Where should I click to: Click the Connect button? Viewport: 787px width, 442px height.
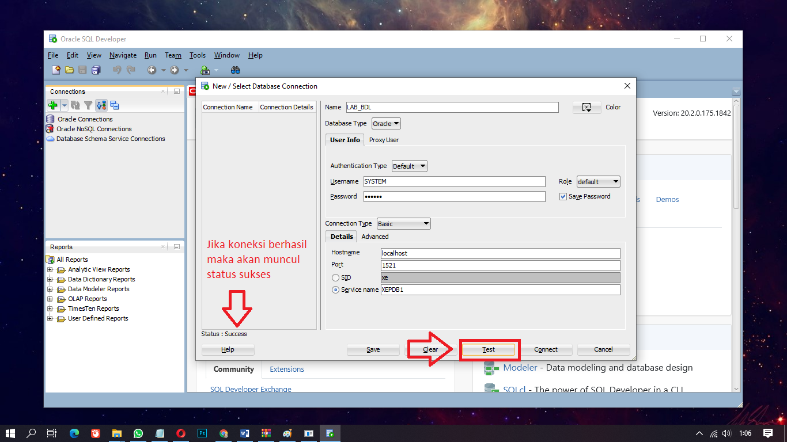point(546,350)
